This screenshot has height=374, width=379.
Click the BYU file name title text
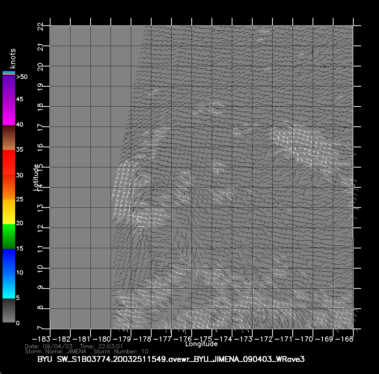[171, 359]
